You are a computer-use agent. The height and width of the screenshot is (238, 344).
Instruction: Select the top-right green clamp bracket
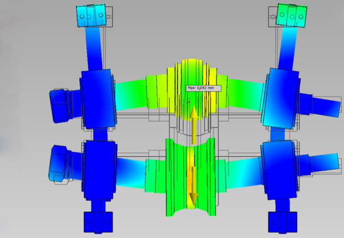(291, 15)
